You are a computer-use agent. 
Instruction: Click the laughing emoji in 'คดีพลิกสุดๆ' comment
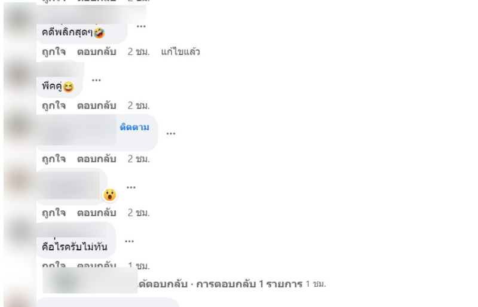[x=99, y=33]
